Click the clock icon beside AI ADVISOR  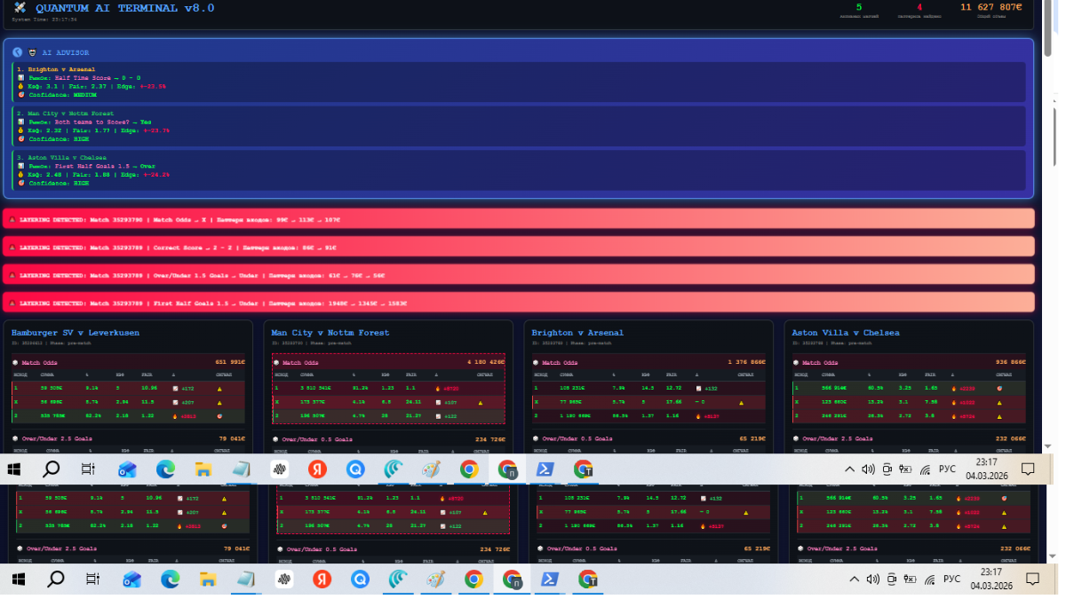tap(18, 52)
